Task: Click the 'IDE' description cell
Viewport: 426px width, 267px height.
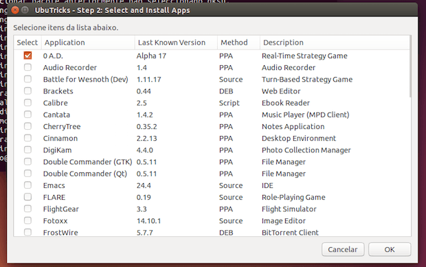Action: point(267,185)
